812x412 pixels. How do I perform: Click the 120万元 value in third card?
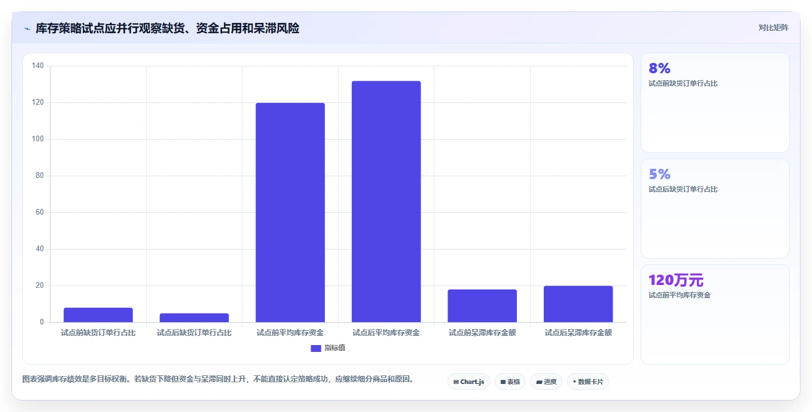[x=676, y=280]
